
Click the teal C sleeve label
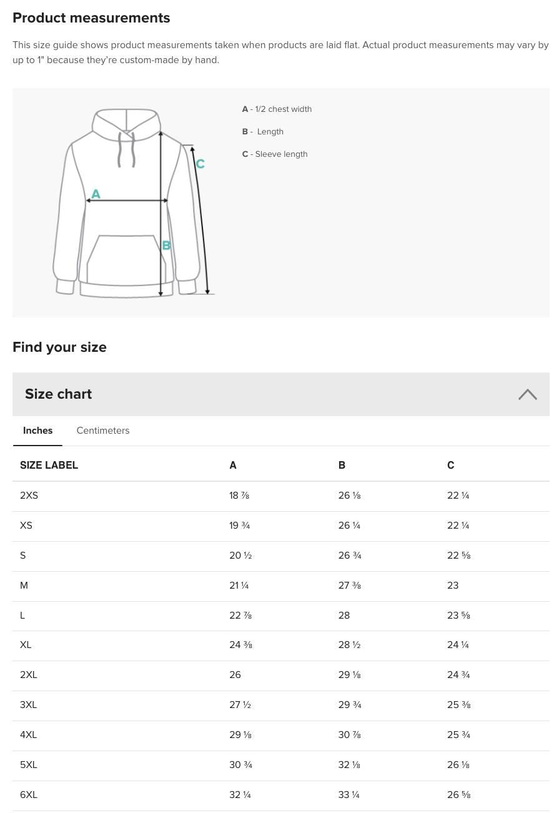[200, 164]
